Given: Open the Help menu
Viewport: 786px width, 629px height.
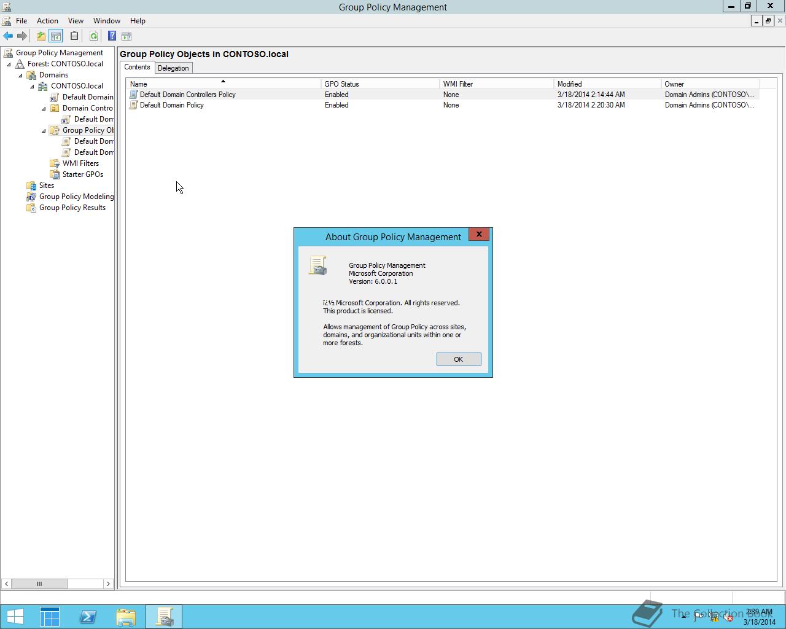Looking at the screenshot, I should [138, 21].
